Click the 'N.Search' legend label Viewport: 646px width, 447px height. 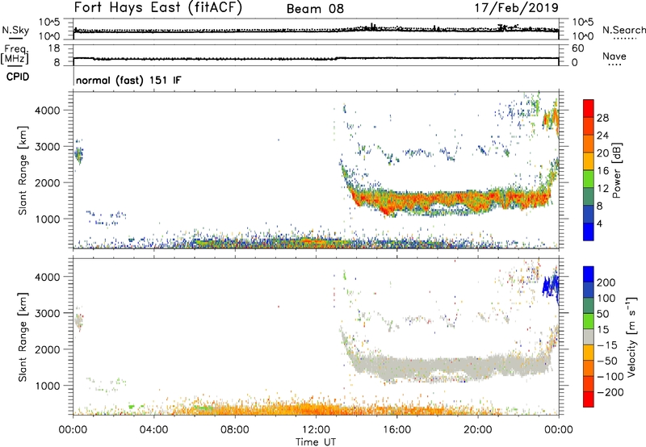pos(623,30)
